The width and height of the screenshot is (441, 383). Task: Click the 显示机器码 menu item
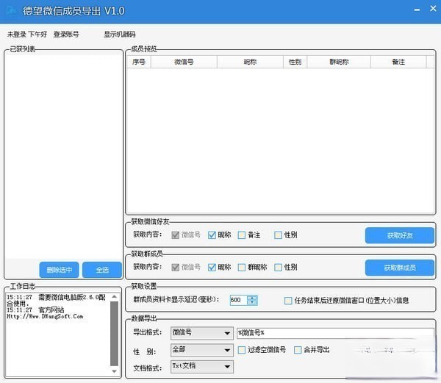pyautogui.click(x=120, y=35)
